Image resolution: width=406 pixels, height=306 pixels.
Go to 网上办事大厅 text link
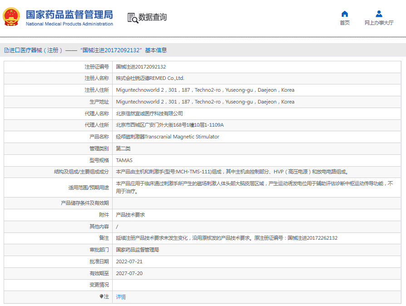coord(379,23)
